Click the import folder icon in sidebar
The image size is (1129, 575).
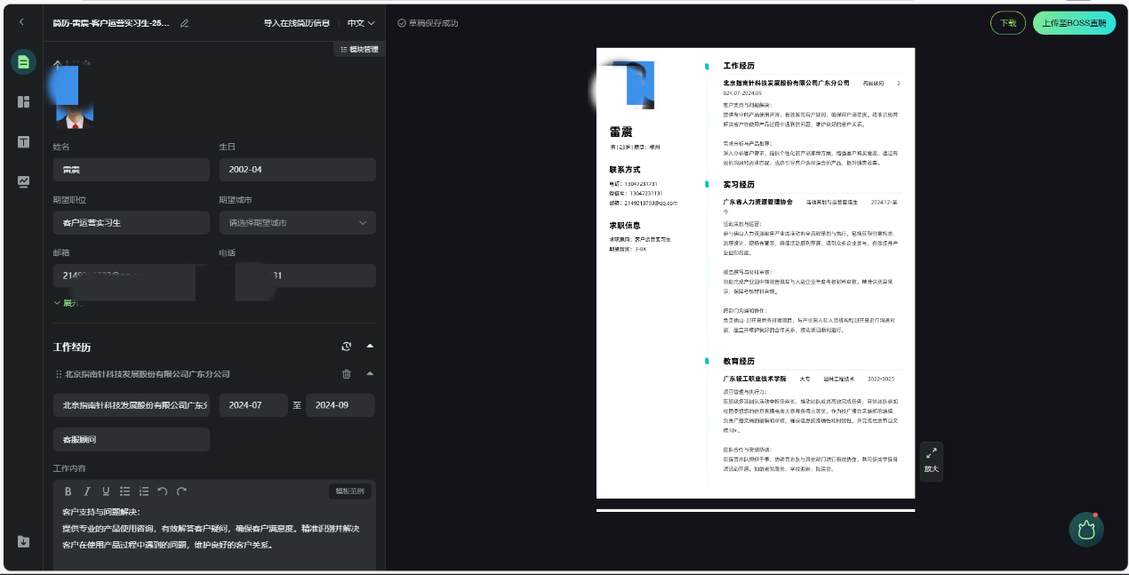pos(23,541)
